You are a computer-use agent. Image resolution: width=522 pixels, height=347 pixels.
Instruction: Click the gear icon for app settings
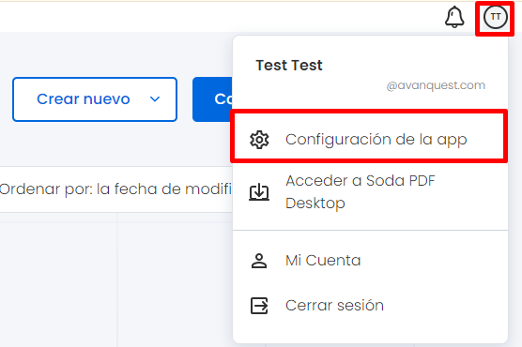(259, 140)
